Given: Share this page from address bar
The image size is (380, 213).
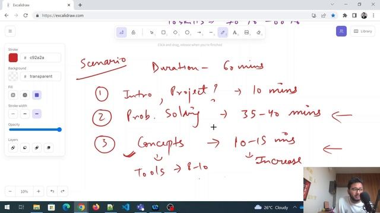Looking at the screenshot, I should point(324,15).
